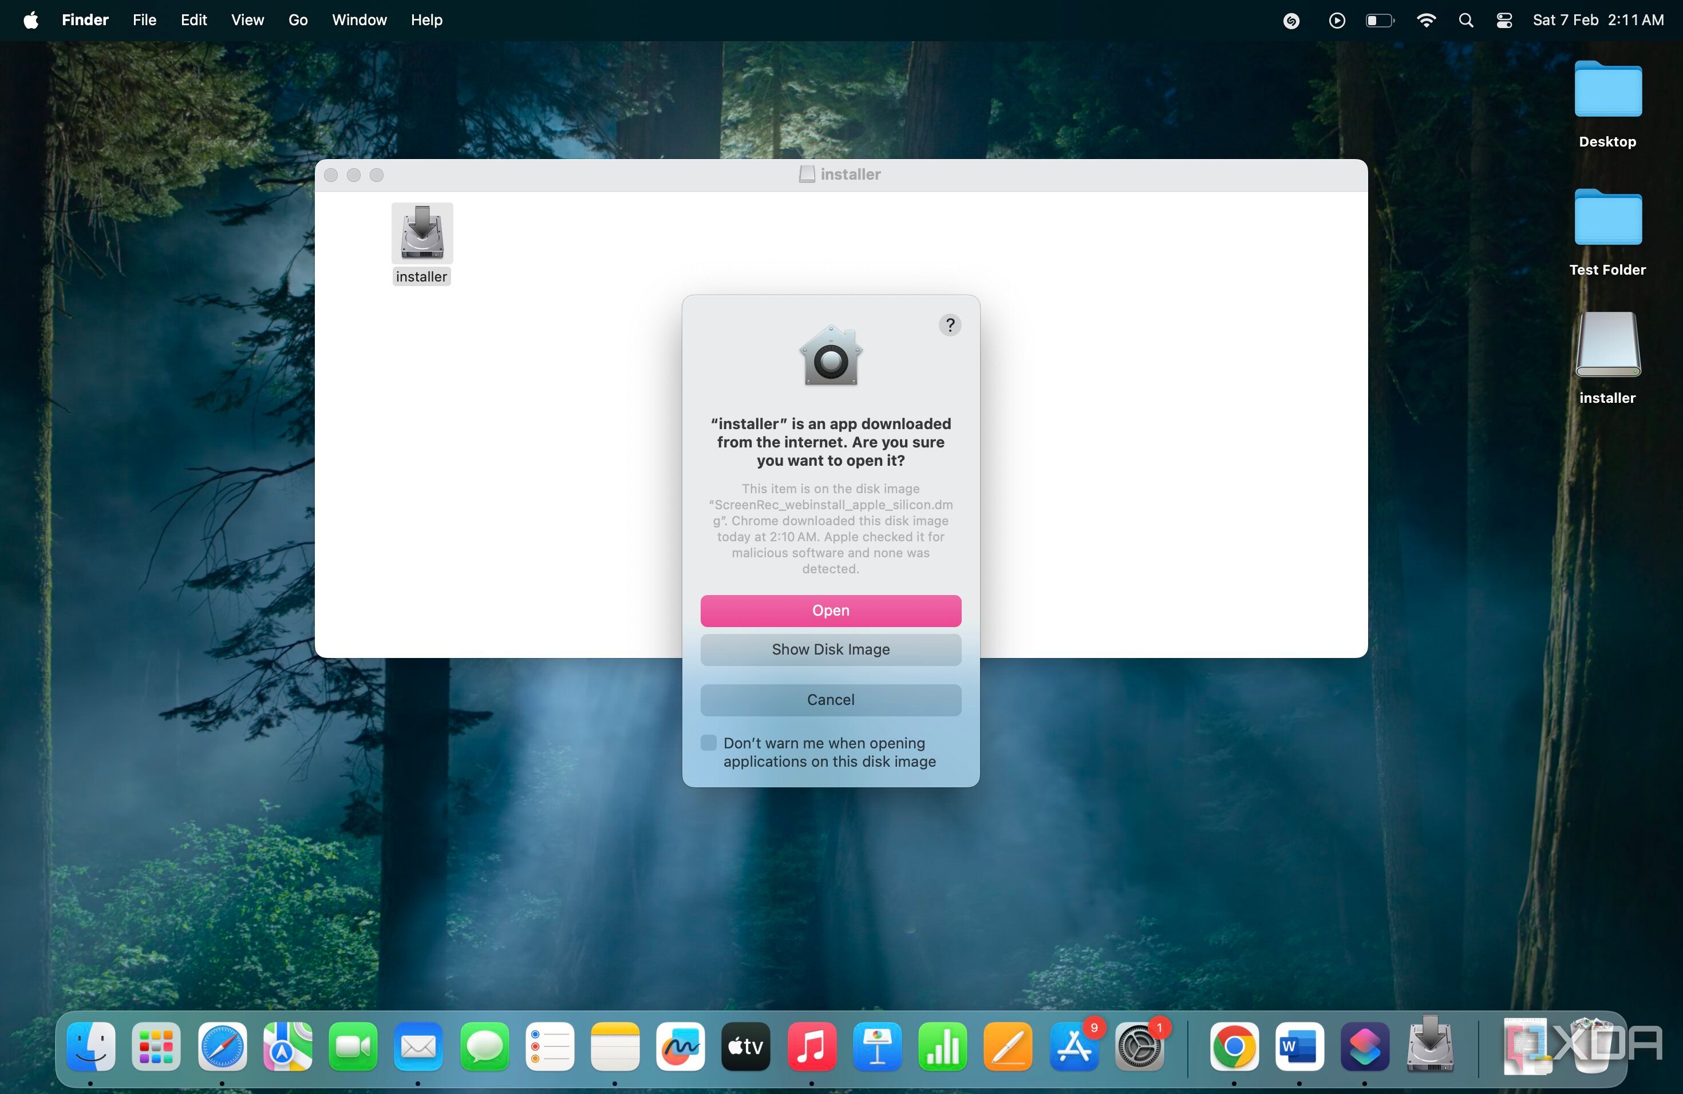Viewport: 1683px width, 1094px height.
Task: Select the Desktop folder icon
Action: (x=1607, y=89)
